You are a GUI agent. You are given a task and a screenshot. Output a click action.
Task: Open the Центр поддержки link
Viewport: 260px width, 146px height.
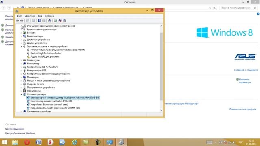(x=15, y=129)
